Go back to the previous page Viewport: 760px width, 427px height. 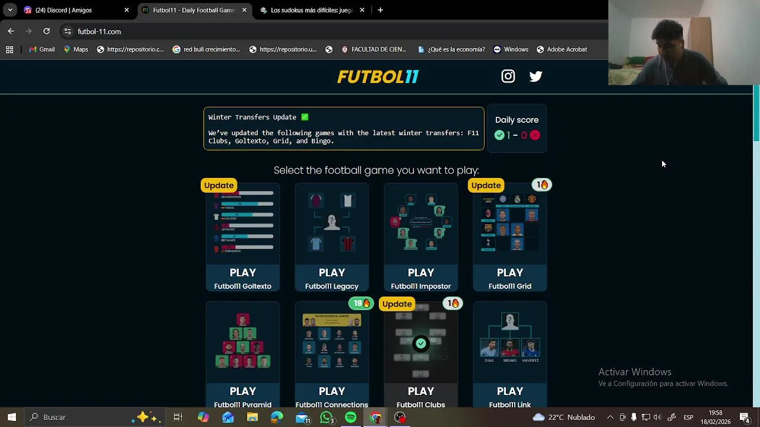[11, 31]
